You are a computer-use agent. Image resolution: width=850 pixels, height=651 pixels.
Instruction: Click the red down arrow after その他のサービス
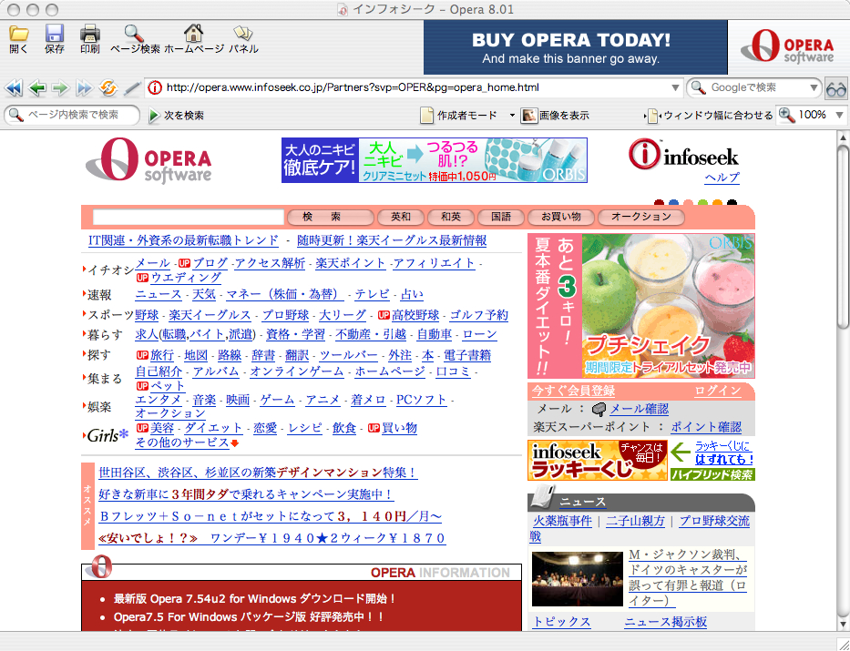[x=235, y=443]
